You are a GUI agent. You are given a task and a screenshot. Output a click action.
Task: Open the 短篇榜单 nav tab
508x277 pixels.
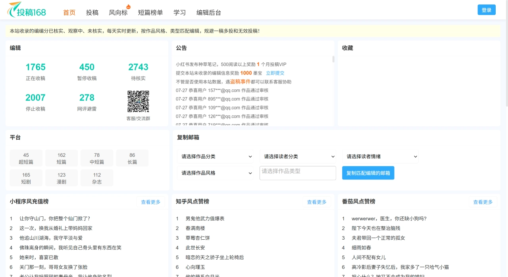click(150, 13)
